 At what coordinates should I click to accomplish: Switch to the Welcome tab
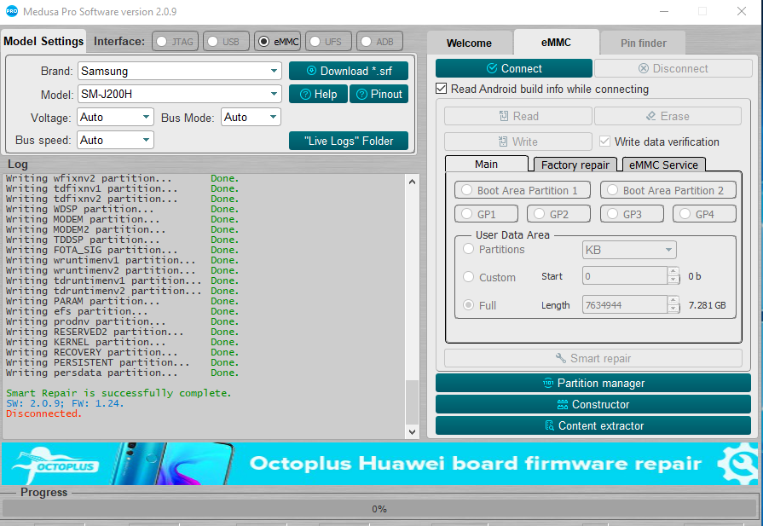click(469, 43)
